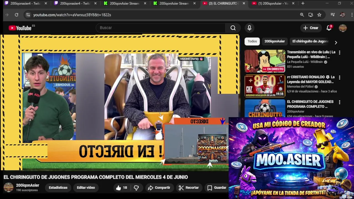The width and height of the screenshot is (354, 199).
Task: Open options for Chiringuito programa completo video
Action: point(340,102)
